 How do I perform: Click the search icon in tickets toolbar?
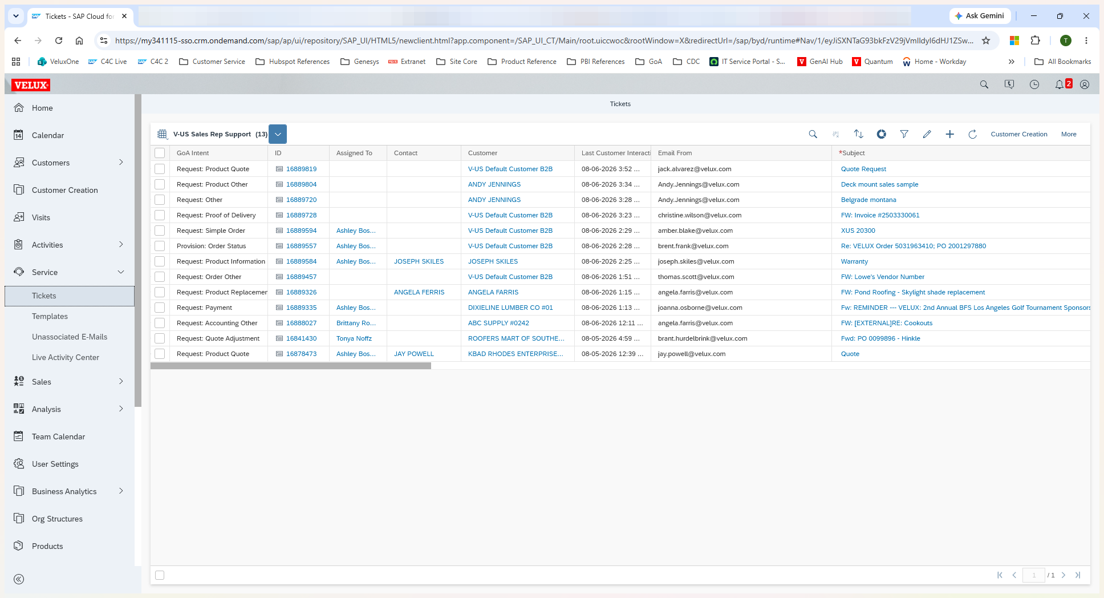(813, 134)
